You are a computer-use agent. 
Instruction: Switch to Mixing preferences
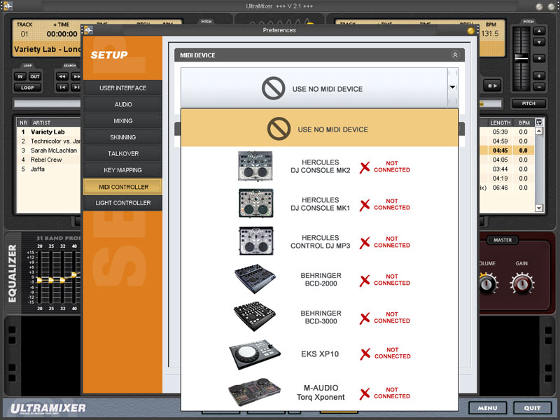click(123, 120)
